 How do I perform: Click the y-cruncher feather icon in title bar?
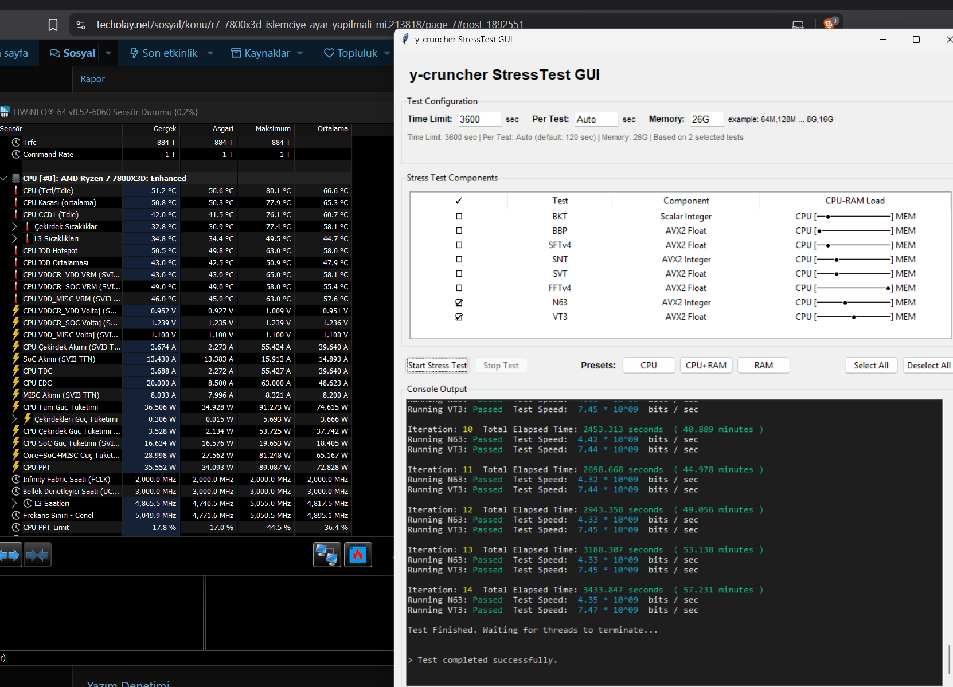405,39
